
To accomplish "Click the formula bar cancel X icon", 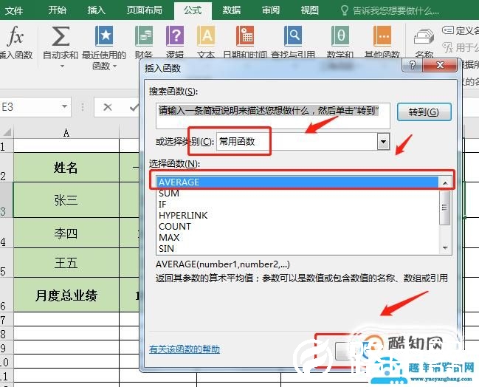I will point(108,107).
